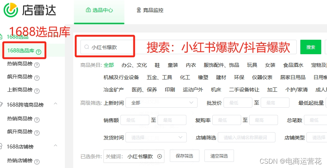Open 热销店铺榜 in sidebar

pos(20,160)
